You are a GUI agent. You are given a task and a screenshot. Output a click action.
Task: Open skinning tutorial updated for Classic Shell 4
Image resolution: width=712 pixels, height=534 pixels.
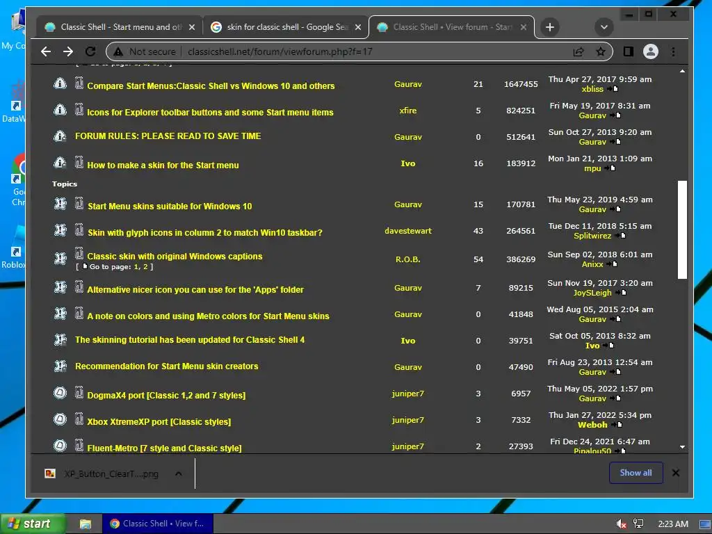tap(190, 339)
